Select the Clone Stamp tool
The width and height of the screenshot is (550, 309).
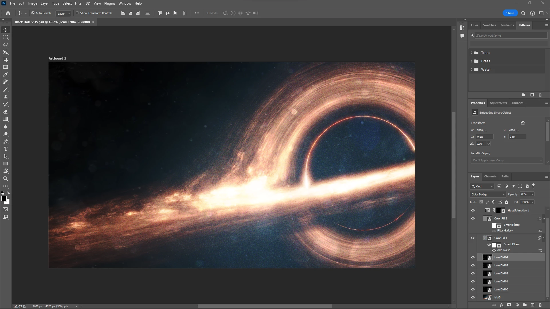coord(5,97)
